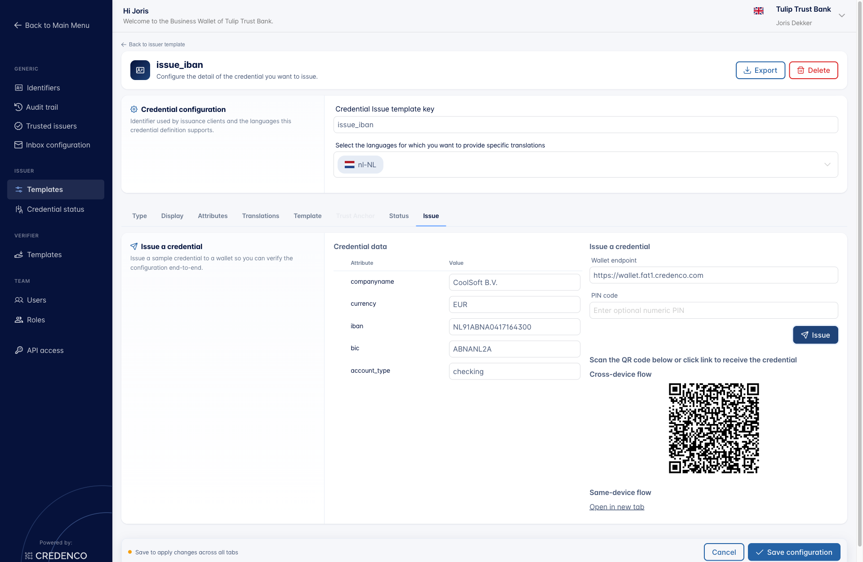The image size is (863, 562).
Task: Click the Credential status icon
Action: click(x=19, y=209)
